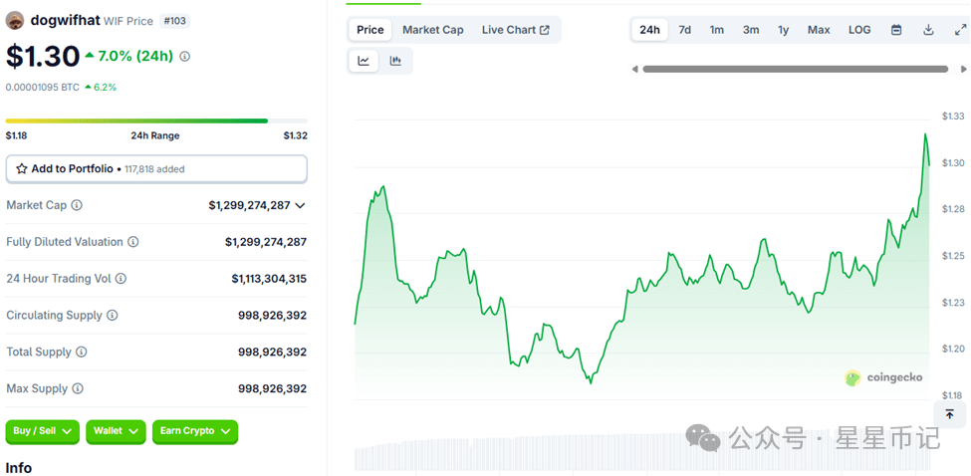
Task: Expand chart to fullscreen
Action: tap(960, 30)
